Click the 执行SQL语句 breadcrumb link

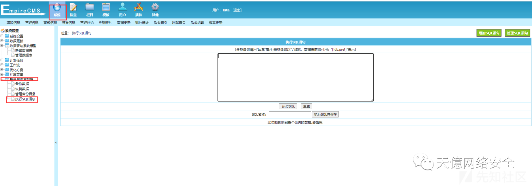(x=82, y=33)
